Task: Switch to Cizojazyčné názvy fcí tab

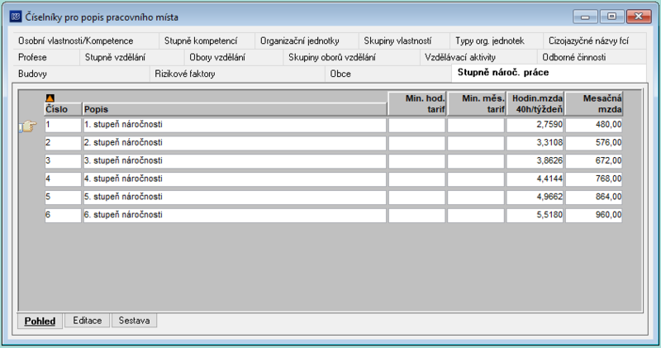Action: 595,41
